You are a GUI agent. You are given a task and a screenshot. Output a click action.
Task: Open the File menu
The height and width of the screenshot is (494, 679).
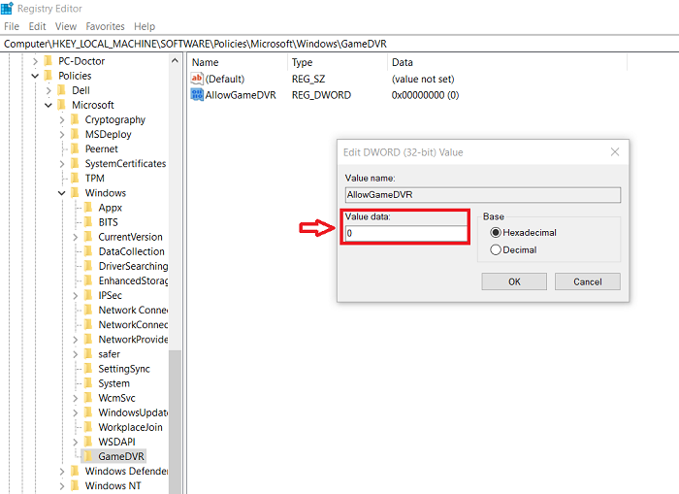12,26
